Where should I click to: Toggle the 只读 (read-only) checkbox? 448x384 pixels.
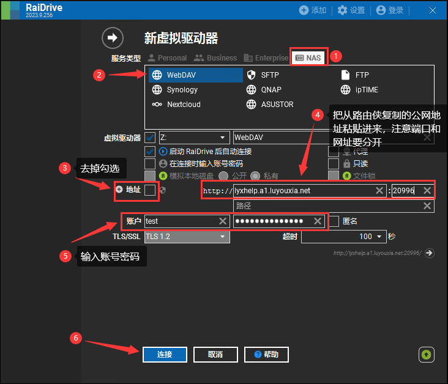click(334, 164)
